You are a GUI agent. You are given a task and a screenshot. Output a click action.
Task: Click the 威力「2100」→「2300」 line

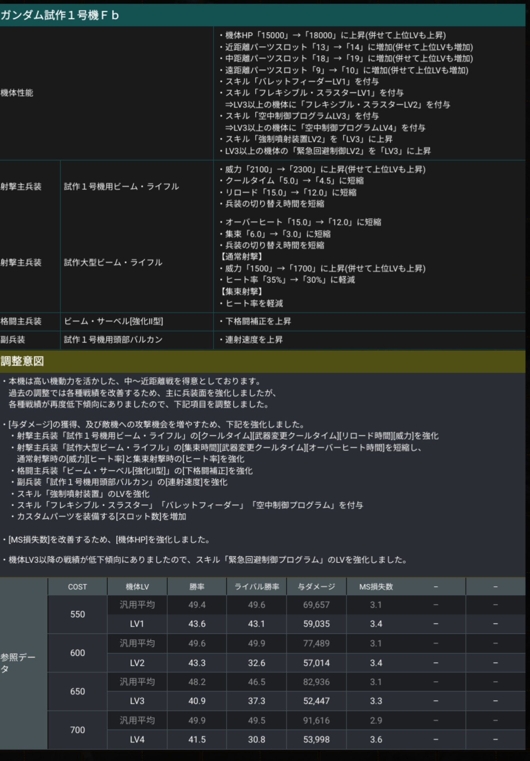click(322, 169)
